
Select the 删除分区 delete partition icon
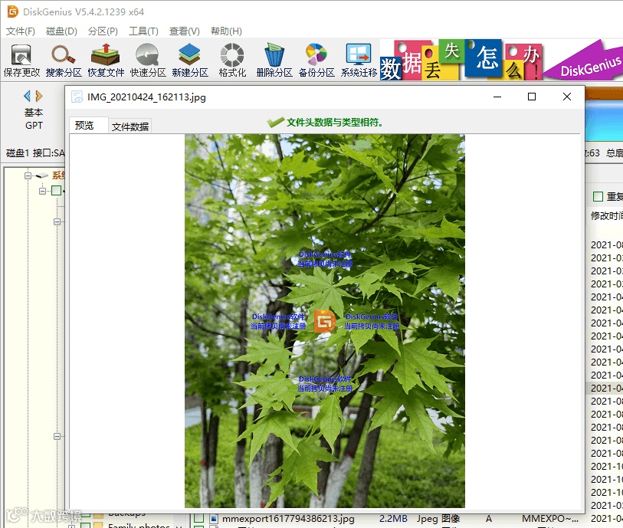274,61
